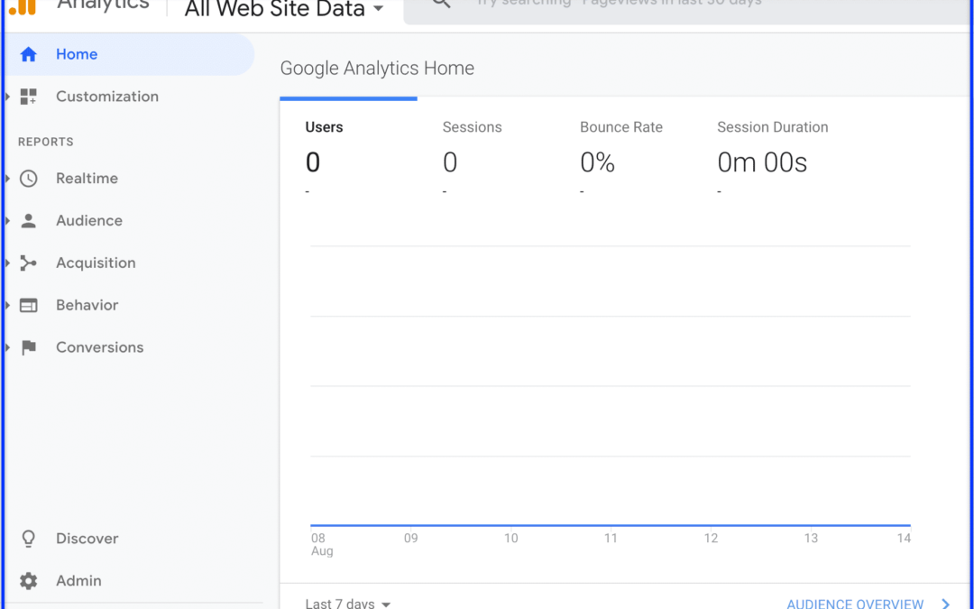Expand the Customization section arrow
Viewport: 974px width, 609px height.
pyautogui.click(x=7, y=97)
